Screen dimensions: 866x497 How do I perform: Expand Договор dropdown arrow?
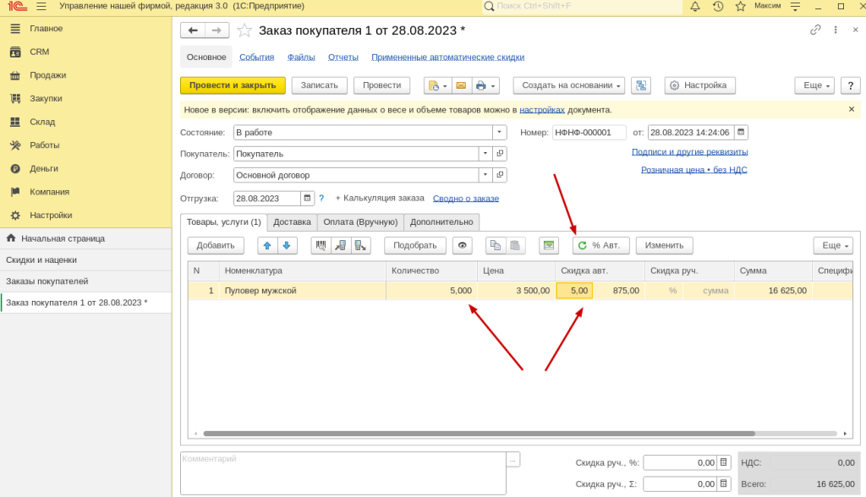[485, 174]
